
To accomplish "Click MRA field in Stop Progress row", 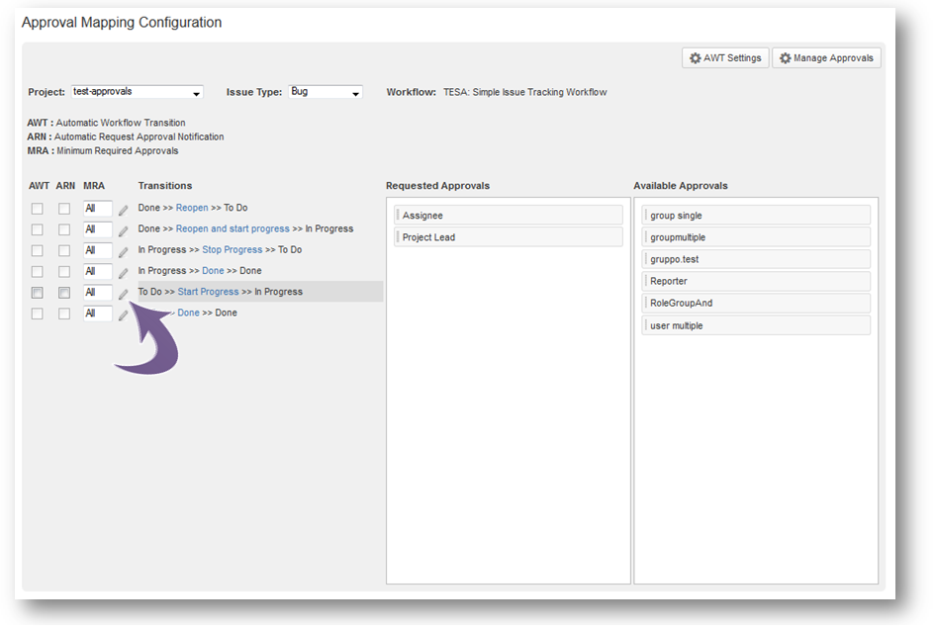I will (x=97, y=251).
